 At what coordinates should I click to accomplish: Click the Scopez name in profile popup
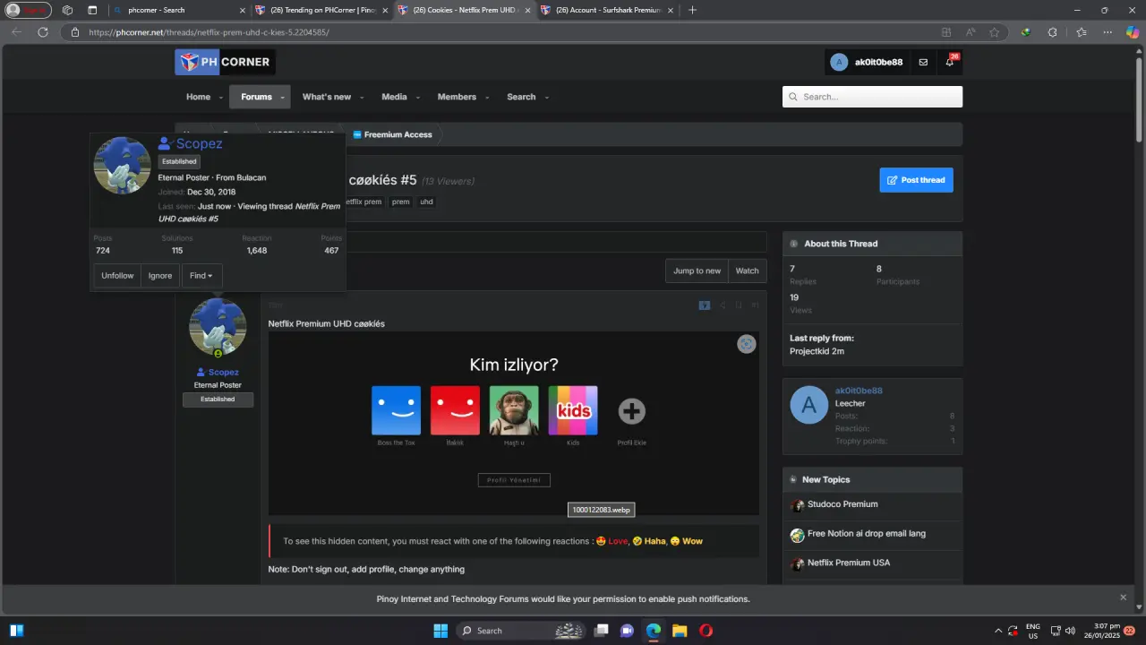tap(199, 143)
